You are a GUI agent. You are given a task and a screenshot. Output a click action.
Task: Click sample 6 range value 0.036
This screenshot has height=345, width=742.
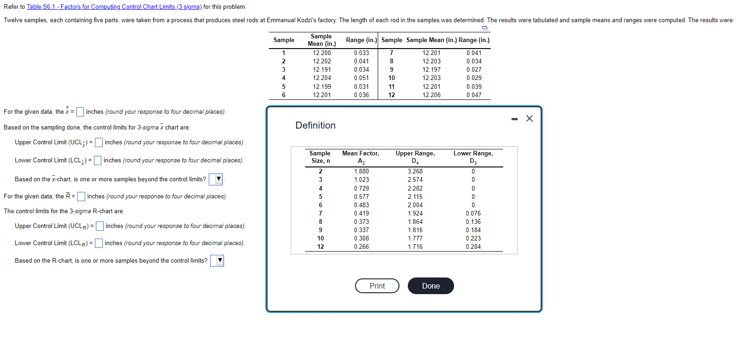point(362,95)
